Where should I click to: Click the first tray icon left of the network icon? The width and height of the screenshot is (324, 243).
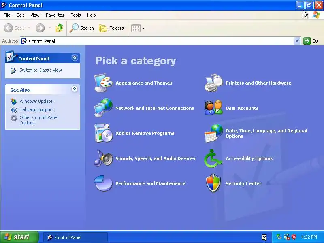[279, 237]
